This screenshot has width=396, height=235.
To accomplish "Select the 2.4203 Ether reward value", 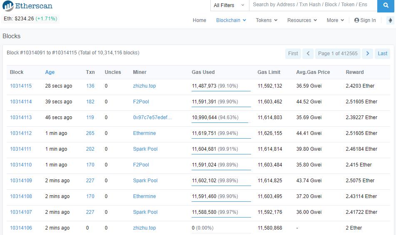I will (x=360, y=86).
